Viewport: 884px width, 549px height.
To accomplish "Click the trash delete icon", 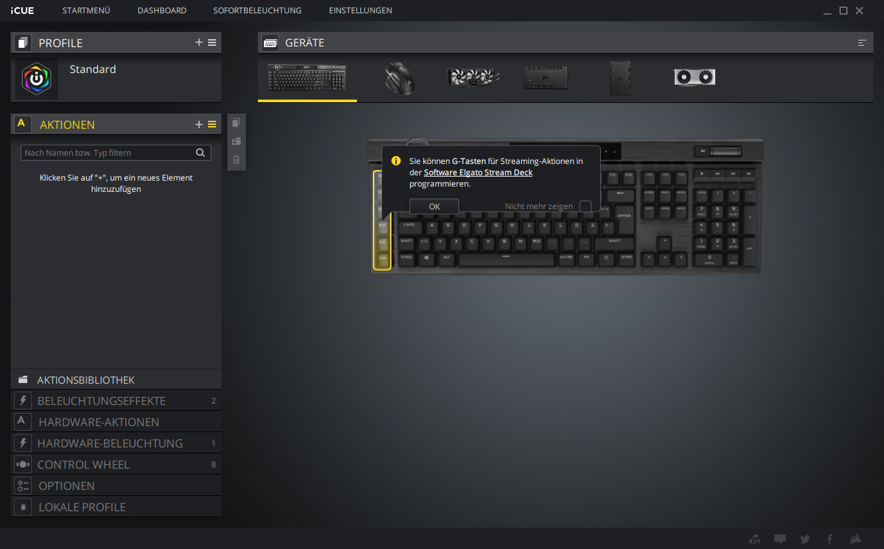I will pyautogui.click(x=236, y=159).
